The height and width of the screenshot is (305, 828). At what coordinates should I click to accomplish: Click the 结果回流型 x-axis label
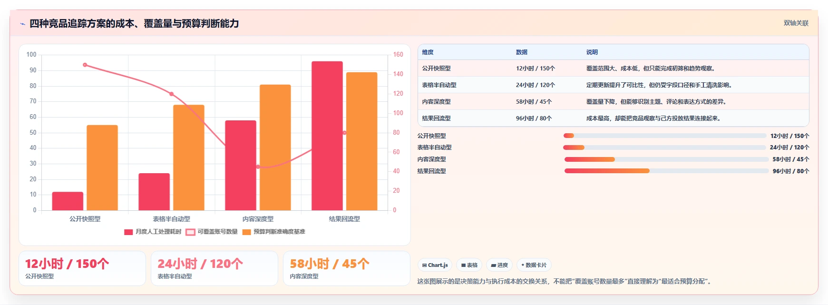tap(344, 219)
